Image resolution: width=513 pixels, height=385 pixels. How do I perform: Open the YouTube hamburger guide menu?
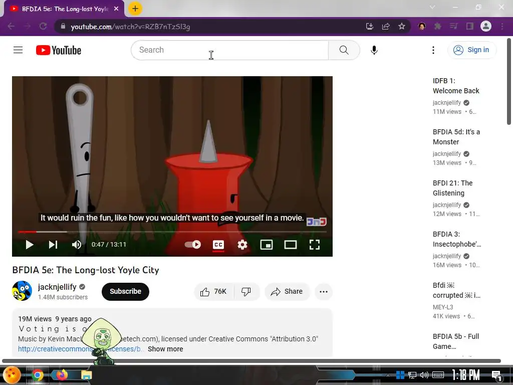(18, 50)
